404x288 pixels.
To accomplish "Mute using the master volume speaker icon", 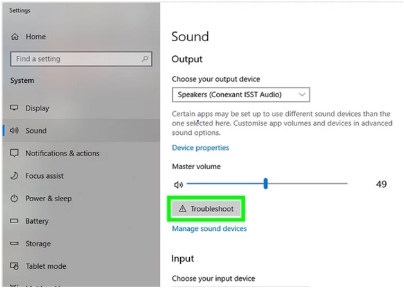I will 178,184.
